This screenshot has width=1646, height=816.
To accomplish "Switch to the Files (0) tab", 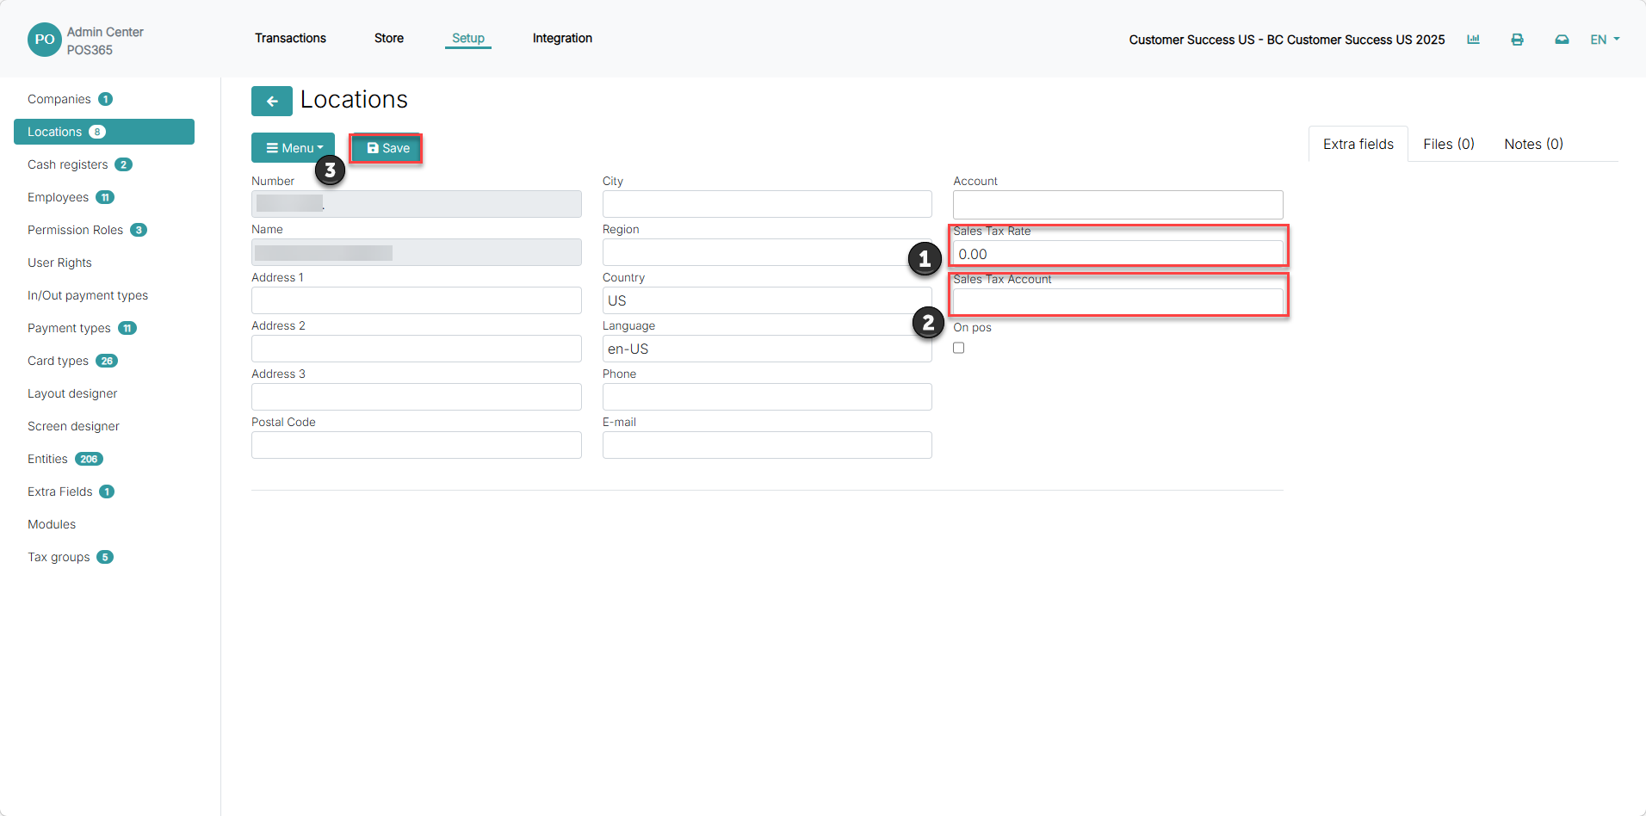I will (1448, 144).
